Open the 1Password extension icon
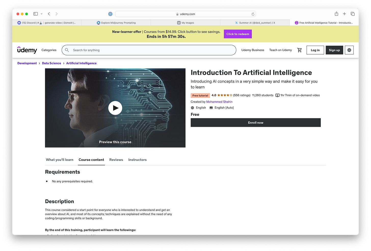 click(110, 14)
